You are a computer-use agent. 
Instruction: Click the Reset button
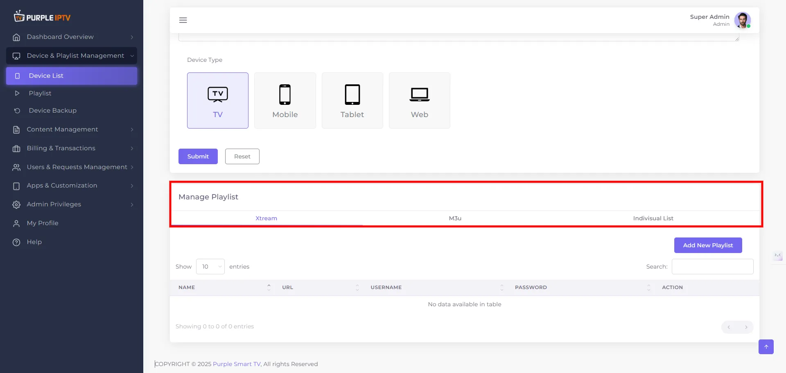coord(242,156)
